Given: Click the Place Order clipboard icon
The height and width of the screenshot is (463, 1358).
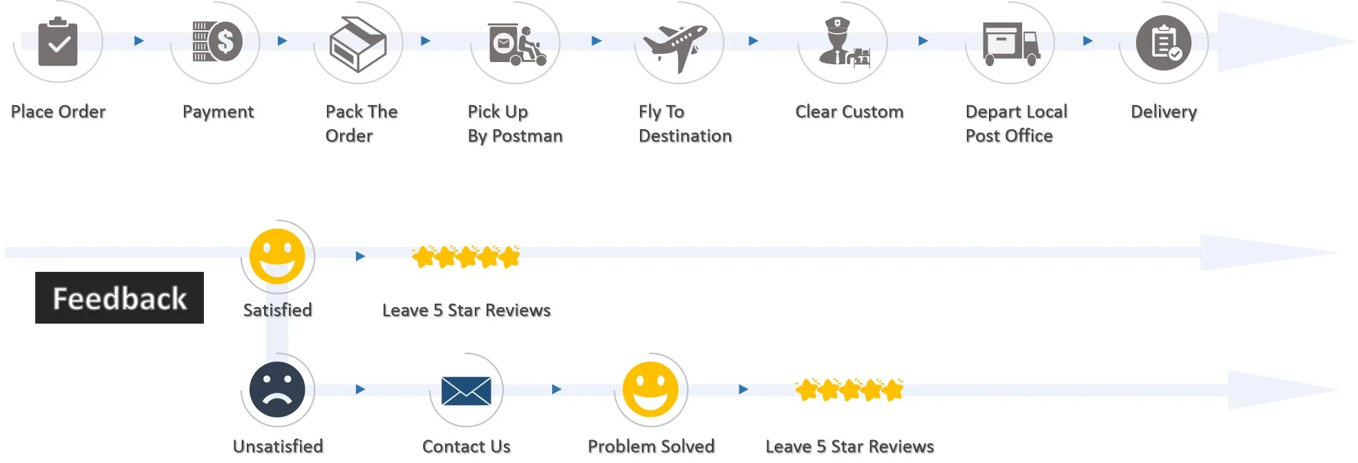Looking at the screenshot, I should click(x=58, y=41).
